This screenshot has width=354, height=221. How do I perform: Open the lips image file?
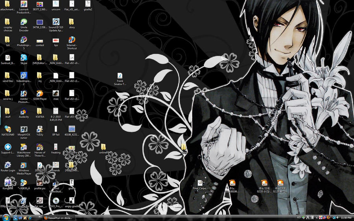tap(56, 42)
